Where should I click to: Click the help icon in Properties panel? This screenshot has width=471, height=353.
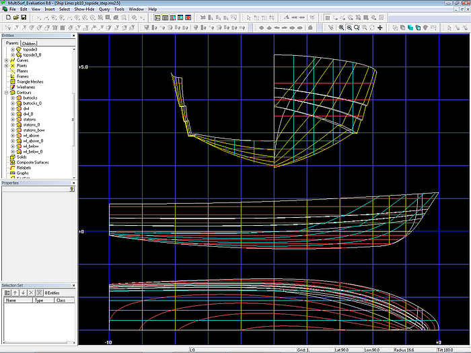pos(71,190)
